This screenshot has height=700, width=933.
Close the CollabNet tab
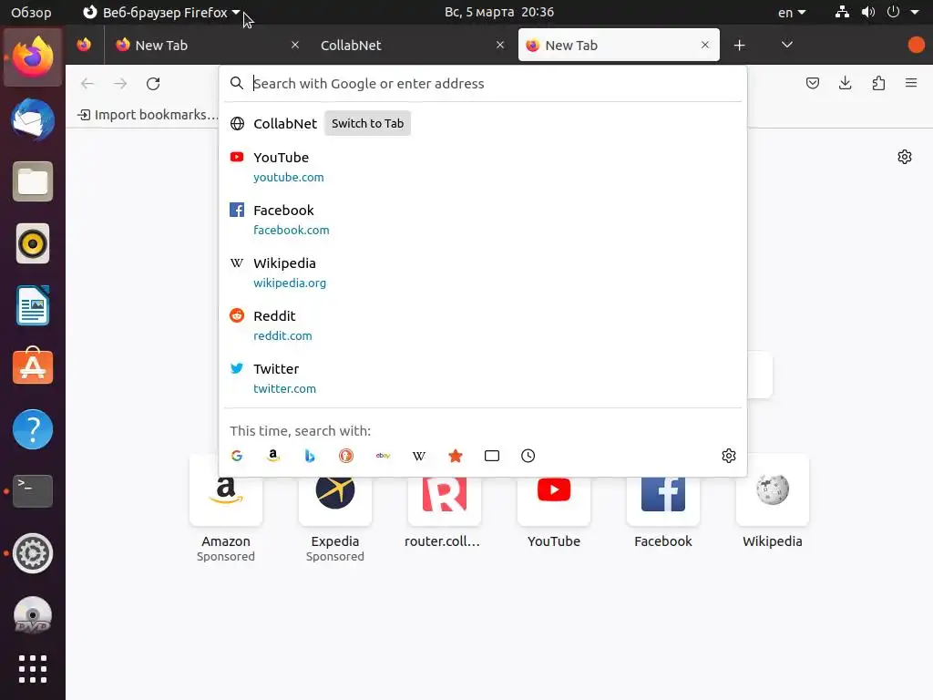(500, 45)
